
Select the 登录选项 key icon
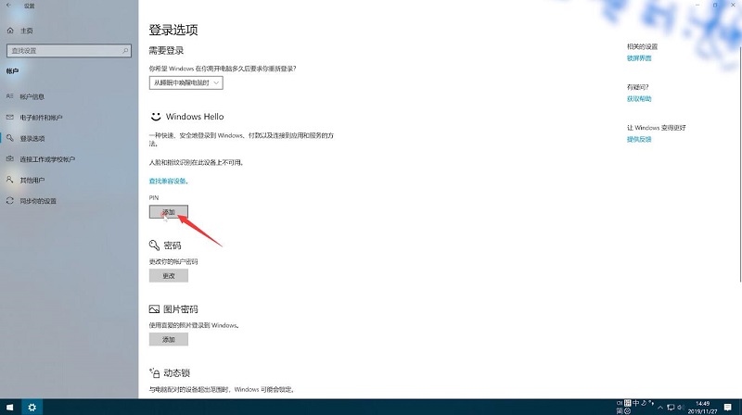point(10,138)
